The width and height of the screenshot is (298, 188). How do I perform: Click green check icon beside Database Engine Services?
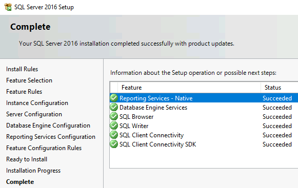coord(114,107)
